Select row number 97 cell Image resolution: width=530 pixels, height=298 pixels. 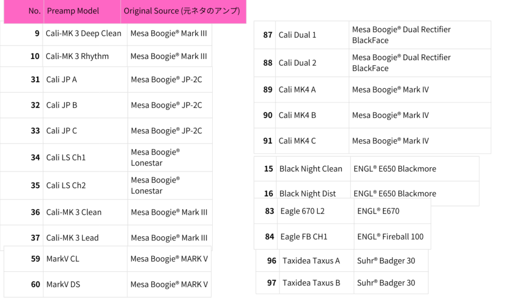tap(272, 283)
